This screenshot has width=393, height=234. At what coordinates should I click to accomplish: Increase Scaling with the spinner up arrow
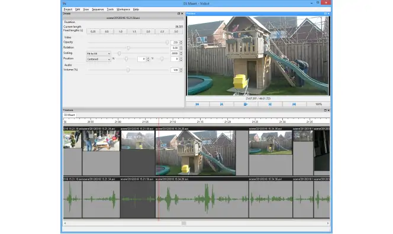(181, 53)
